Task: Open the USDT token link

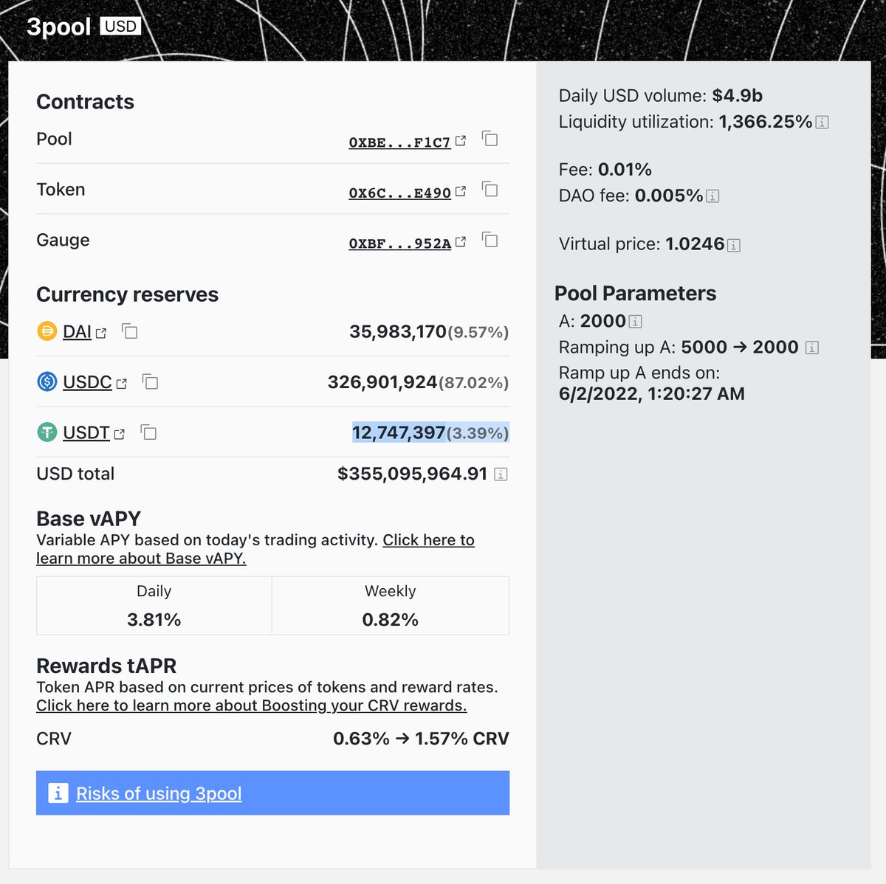Action: [x=86, y=432]
